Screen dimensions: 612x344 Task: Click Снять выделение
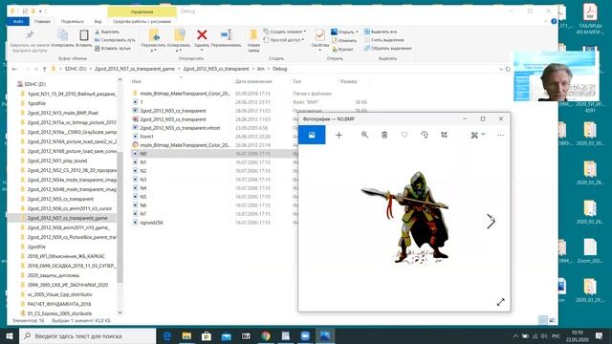click(384, 40)
